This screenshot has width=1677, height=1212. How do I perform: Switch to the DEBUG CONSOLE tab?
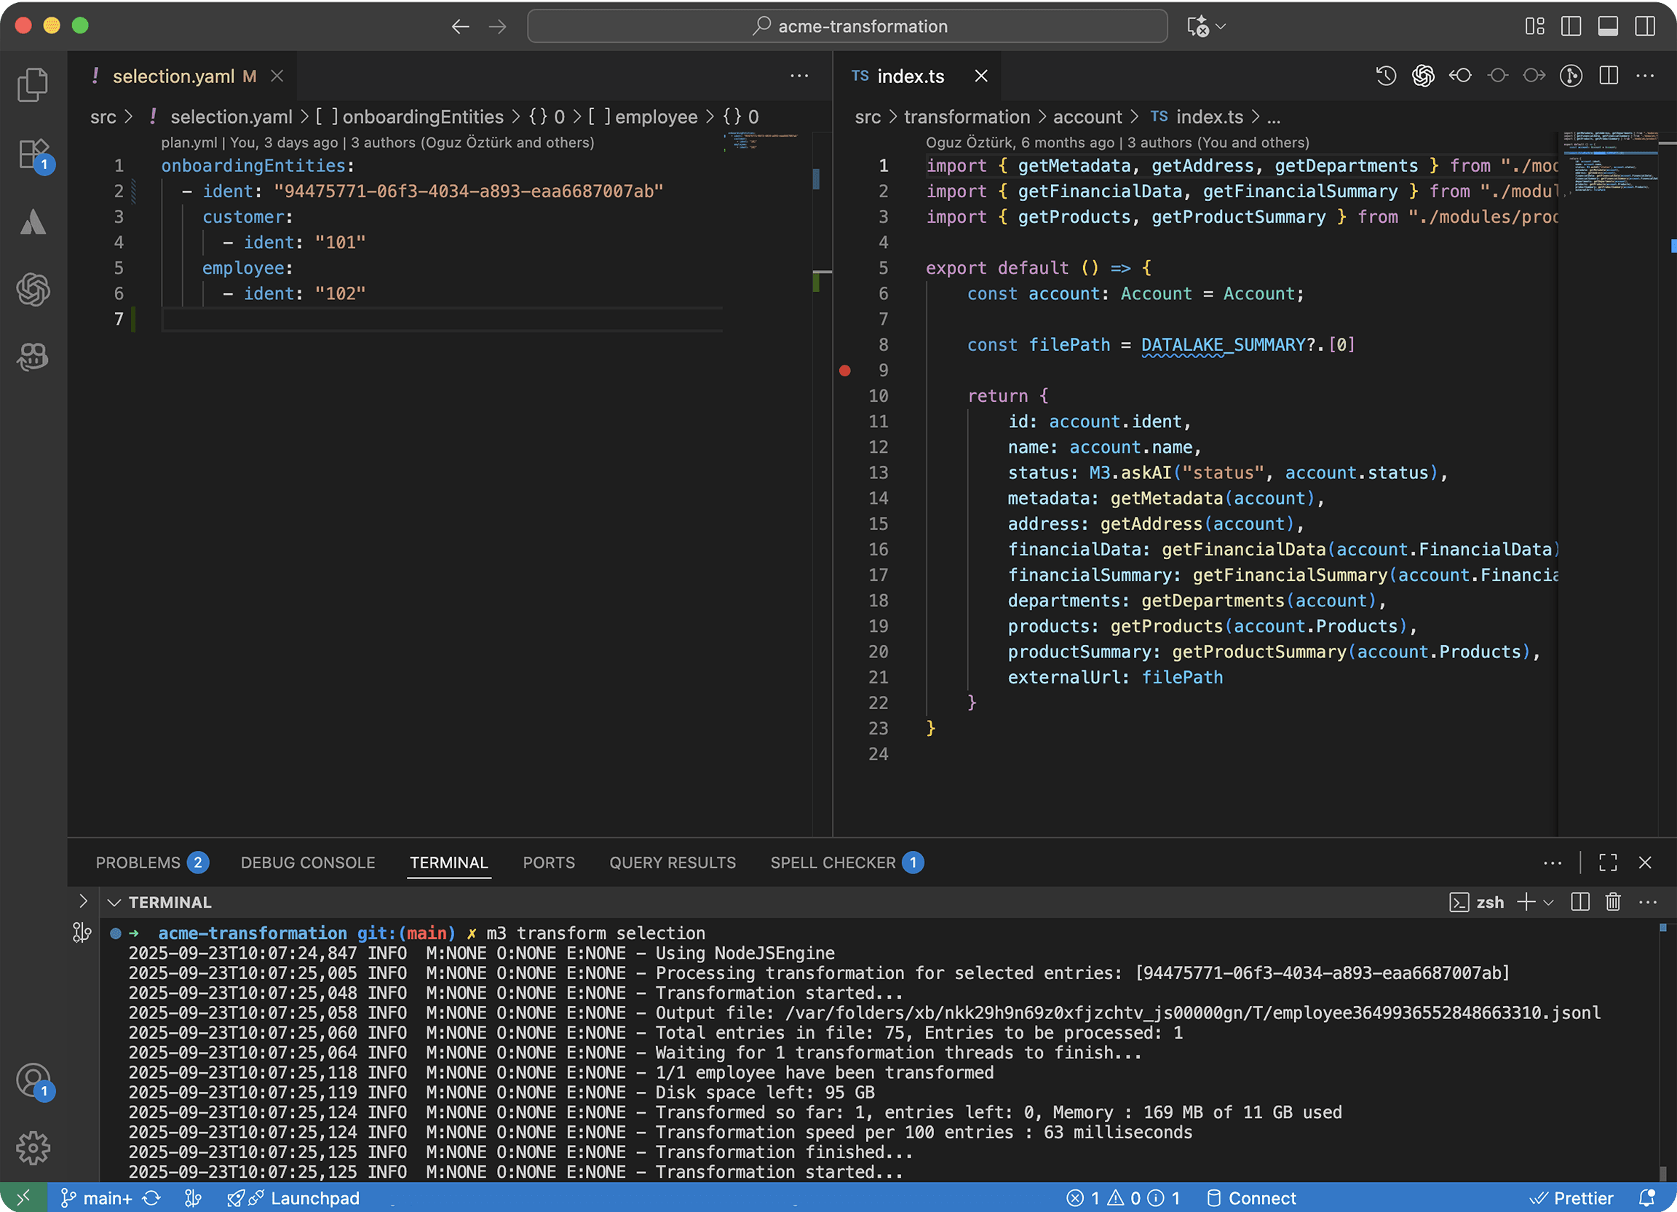pyautogui.click(x=308, y=862)
